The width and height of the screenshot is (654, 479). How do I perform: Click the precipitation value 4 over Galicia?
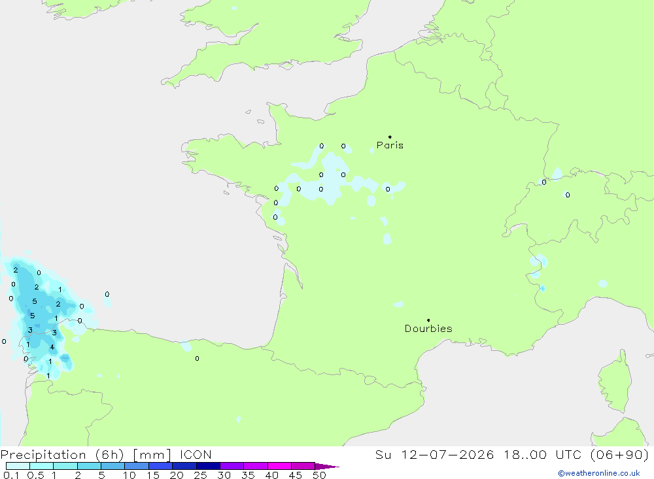pos(52,347)
